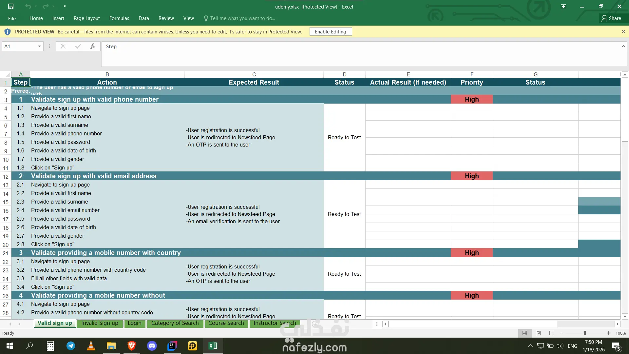Click the zoom in plus icon
The image size is (629, 354).
coord(609,333)
